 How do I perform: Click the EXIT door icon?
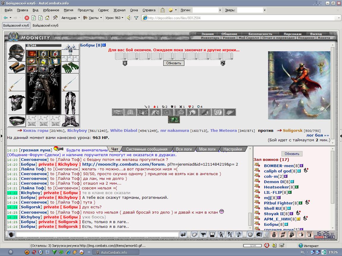point(310,234)
